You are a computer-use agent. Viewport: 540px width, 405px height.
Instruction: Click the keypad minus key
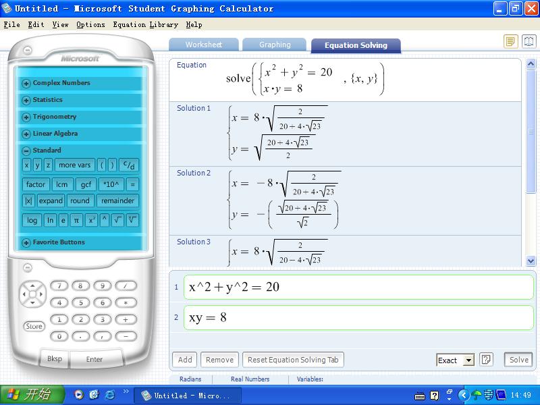click(x=126, y=335)
